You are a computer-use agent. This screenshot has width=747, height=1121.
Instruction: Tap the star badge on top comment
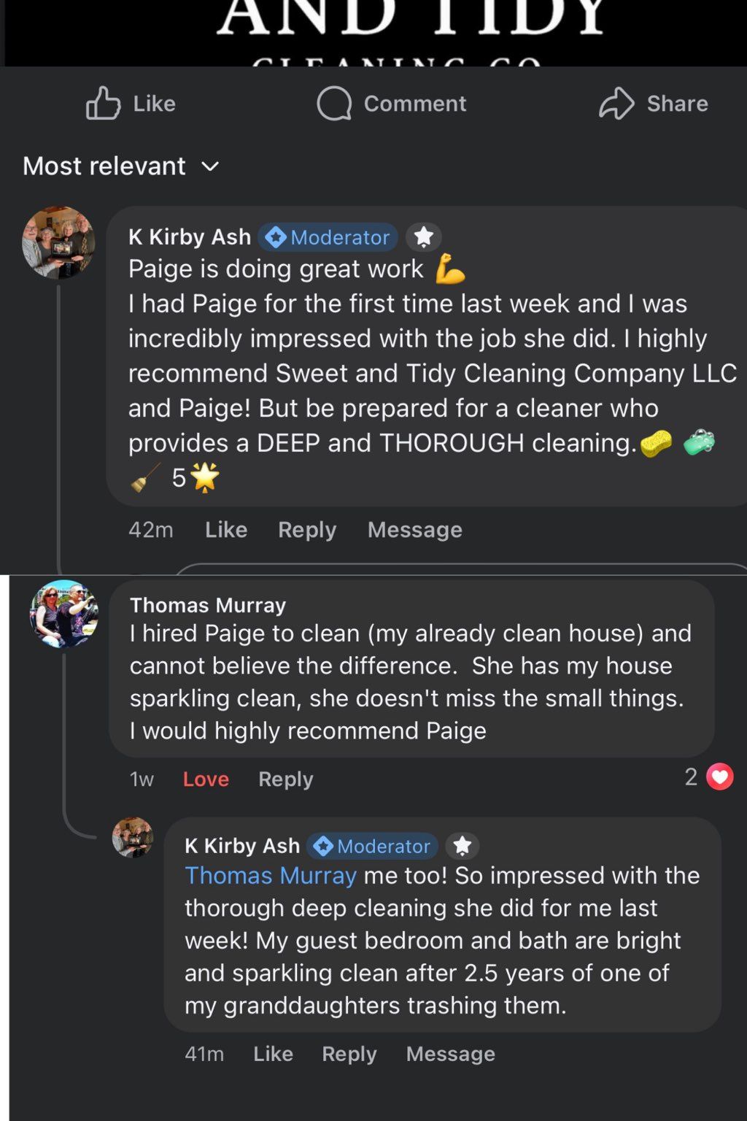point(424,236)
